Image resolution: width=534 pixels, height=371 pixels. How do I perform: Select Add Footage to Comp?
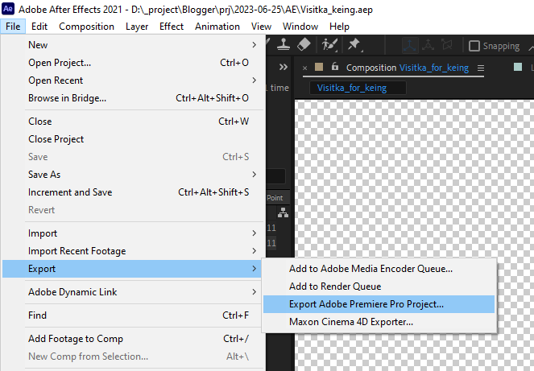click(x=133, y=339)
